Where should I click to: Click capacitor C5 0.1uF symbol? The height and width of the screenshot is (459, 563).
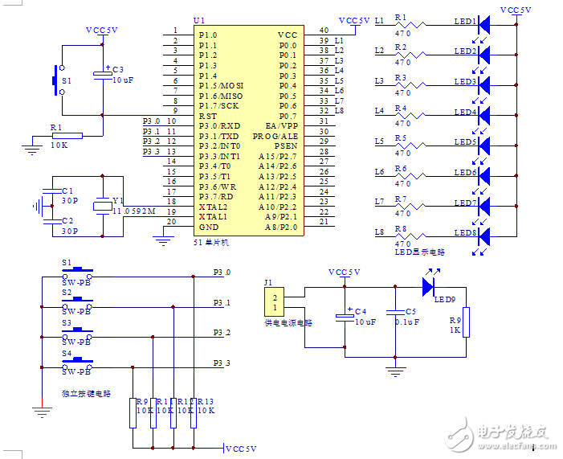click(x=394, y=314)
